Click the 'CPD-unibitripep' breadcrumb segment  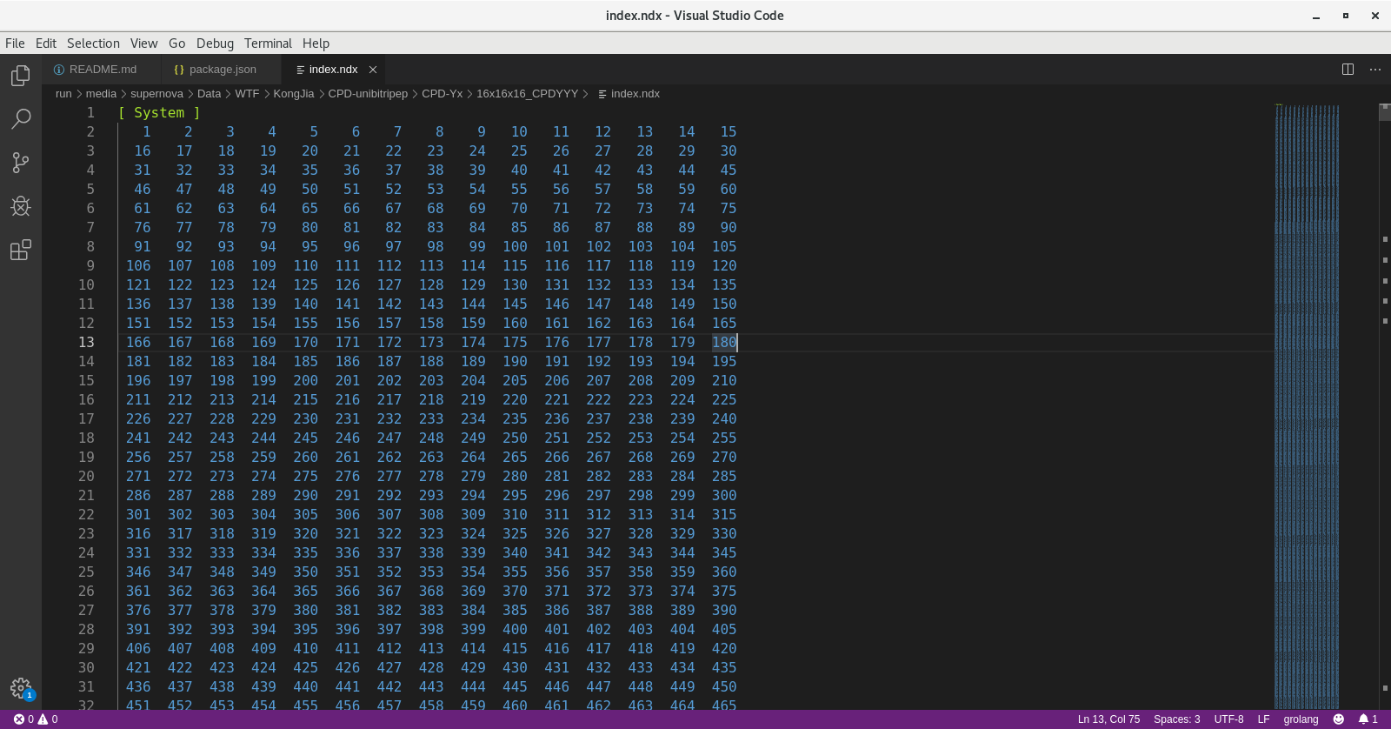368,94
